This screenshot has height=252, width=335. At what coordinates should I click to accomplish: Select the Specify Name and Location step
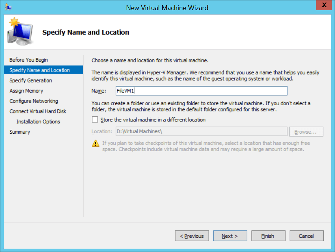coord(43,70)
